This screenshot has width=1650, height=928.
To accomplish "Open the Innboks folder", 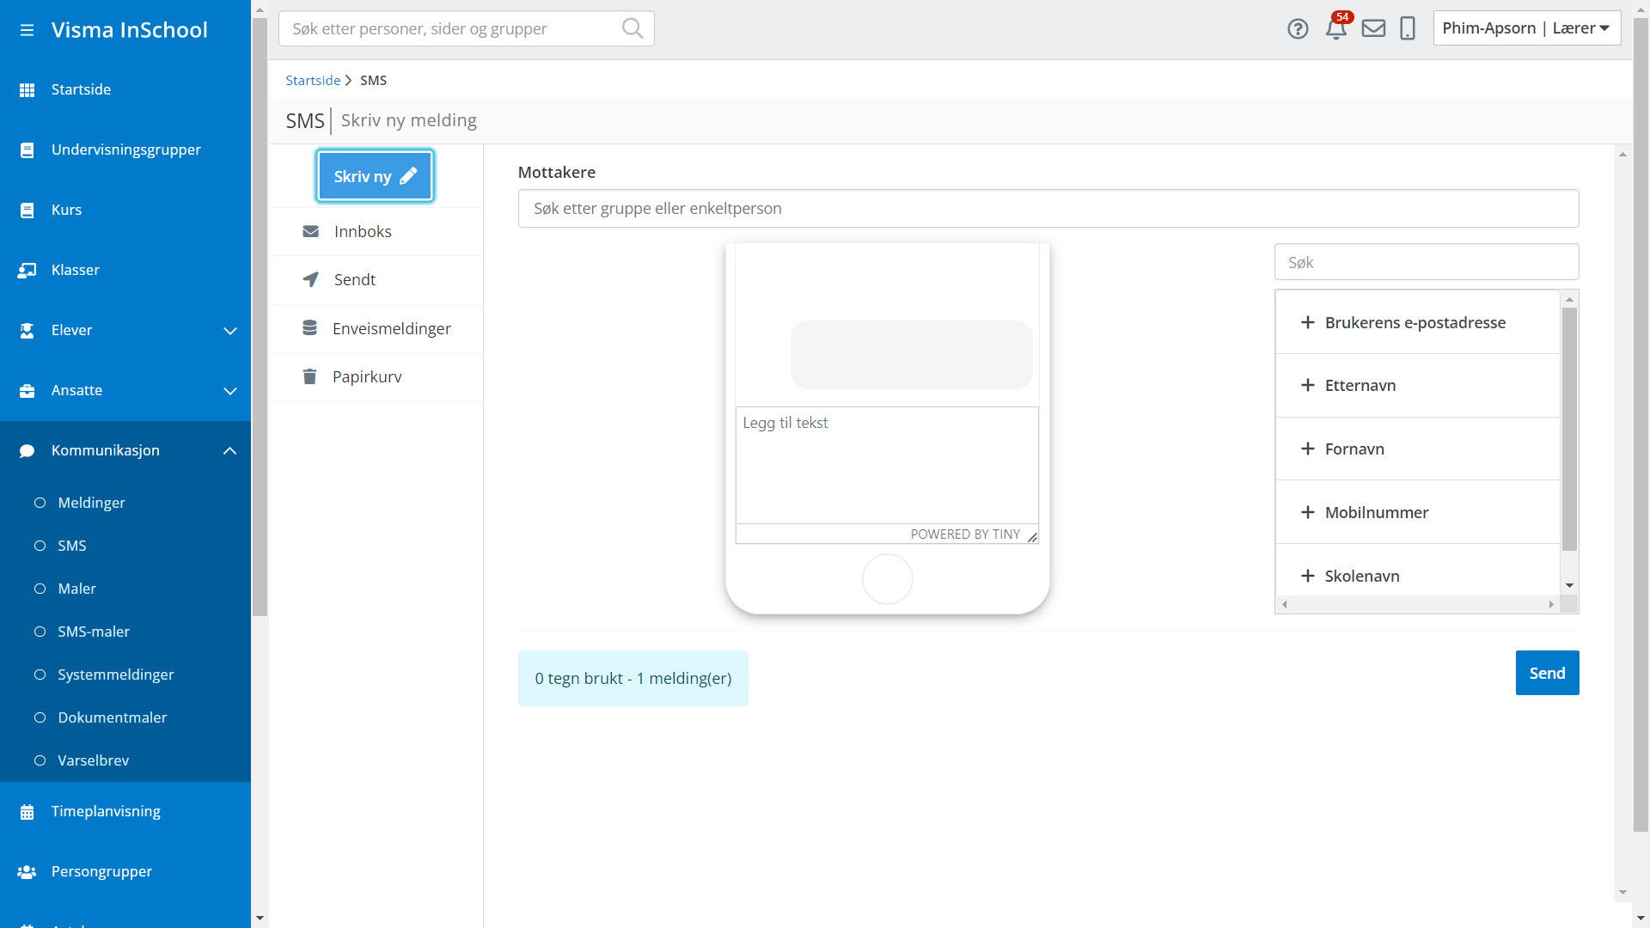I will pyautogui.click(x=362, y=232).
